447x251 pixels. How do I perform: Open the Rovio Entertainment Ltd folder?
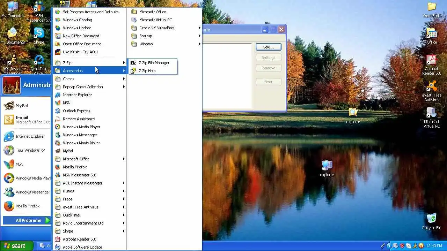89,223
